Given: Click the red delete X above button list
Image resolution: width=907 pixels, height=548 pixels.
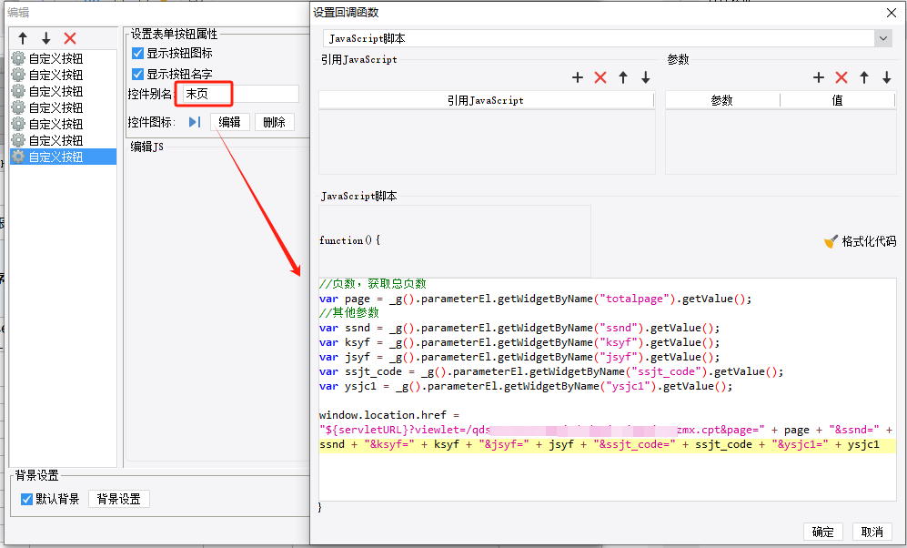Looking at the screenshot, I should [x=70, y=38].
